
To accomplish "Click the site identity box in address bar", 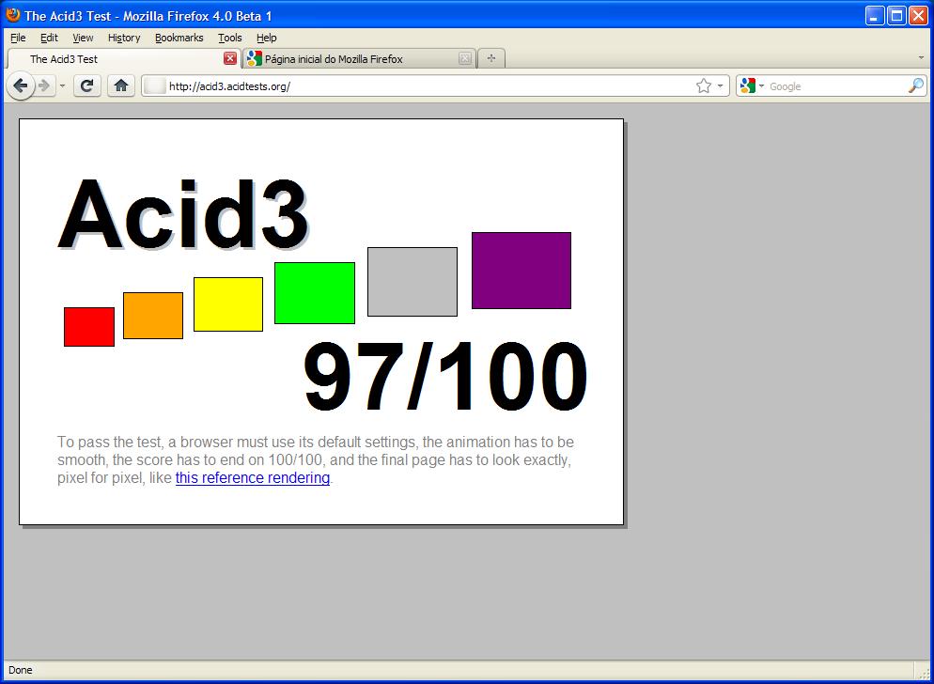I will pos(155,86).
